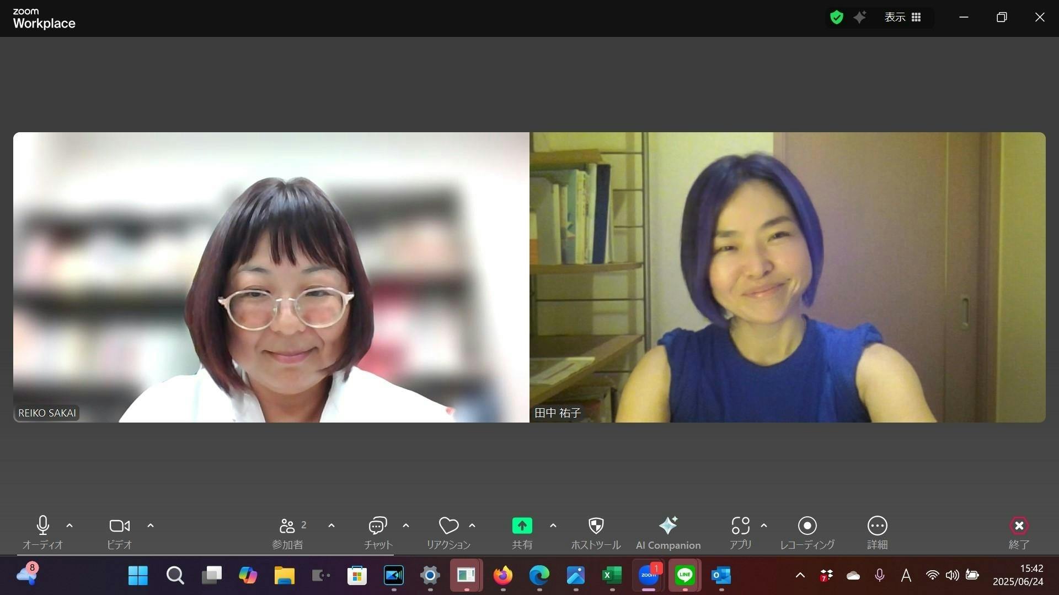The width and height of the screenshot is (1059, 595).
Task: Open the participants (参加者) list
Action: [287, 527]
